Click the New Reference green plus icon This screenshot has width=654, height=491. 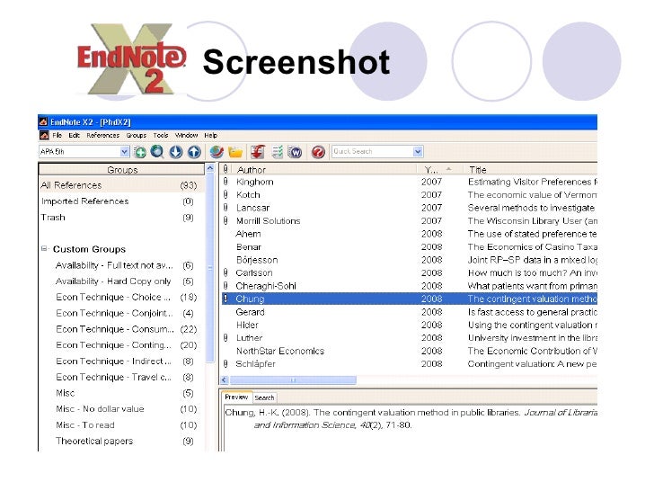140,152
